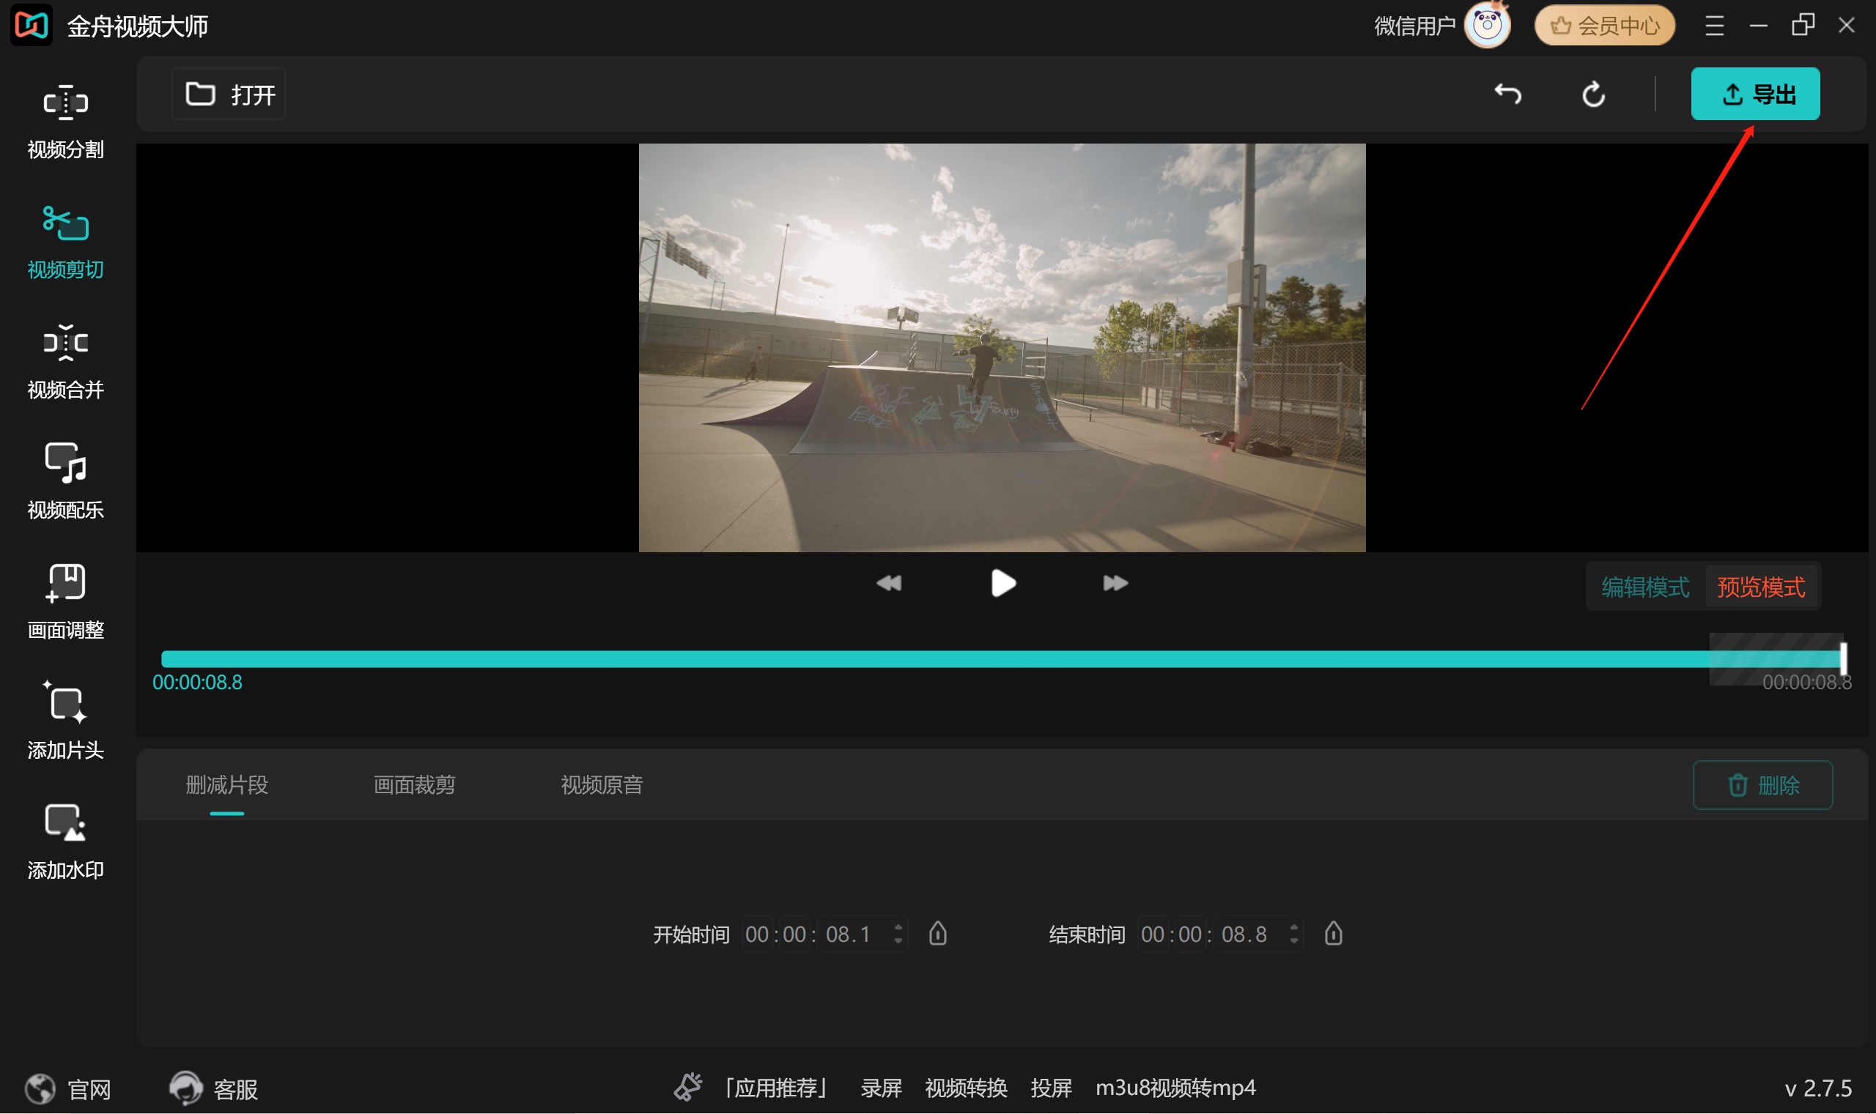
Task: Open the 视频配乐 music tool
Action: click(x=66, y=482)
